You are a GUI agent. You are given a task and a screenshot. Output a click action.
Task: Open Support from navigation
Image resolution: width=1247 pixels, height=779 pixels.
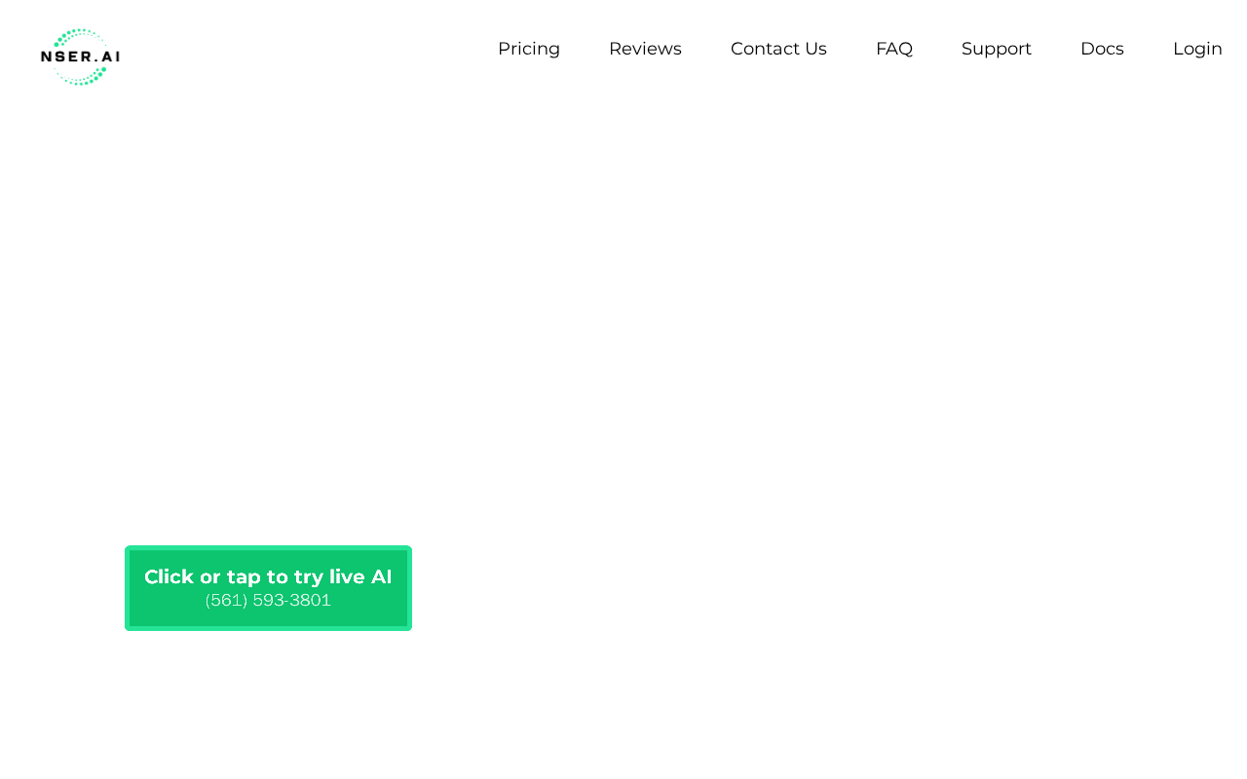tap(997, 49)
